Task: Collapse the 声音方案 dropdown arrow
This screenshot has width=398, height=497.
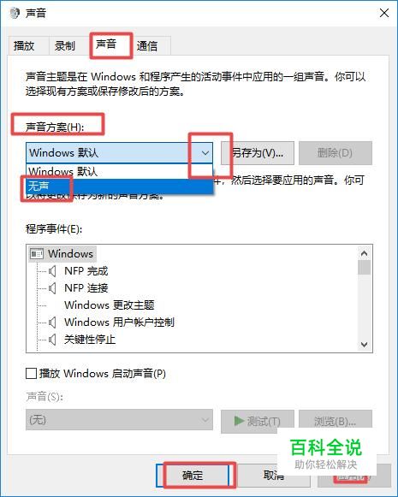Action: pyautogui.click(x=205, y=153)
